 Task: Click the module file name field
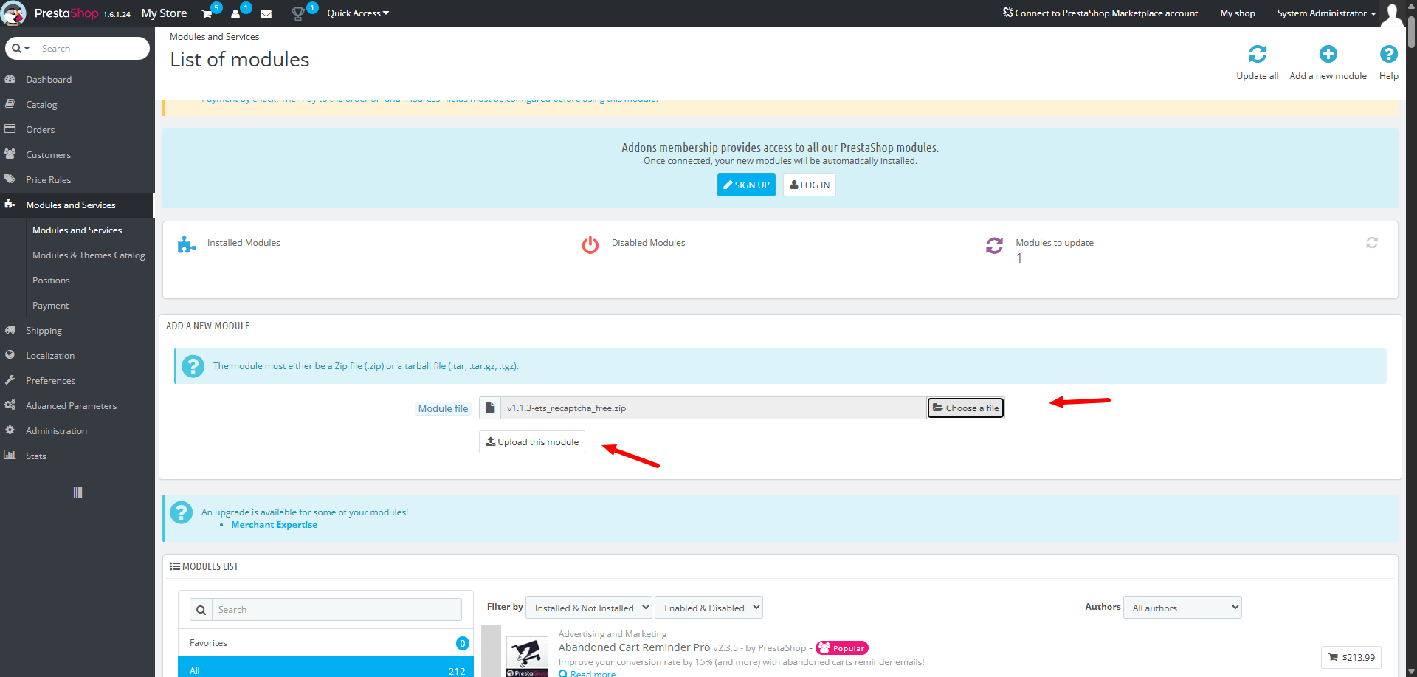[713, 408]
